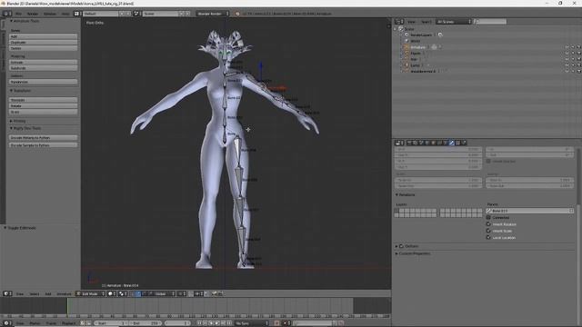Open the Render Layers properties tab icon
This screenshot has height=327, width=582.
point(416,143)
